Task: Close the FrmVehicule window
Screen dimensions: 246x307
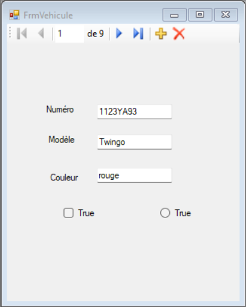Action: (225, 15)
